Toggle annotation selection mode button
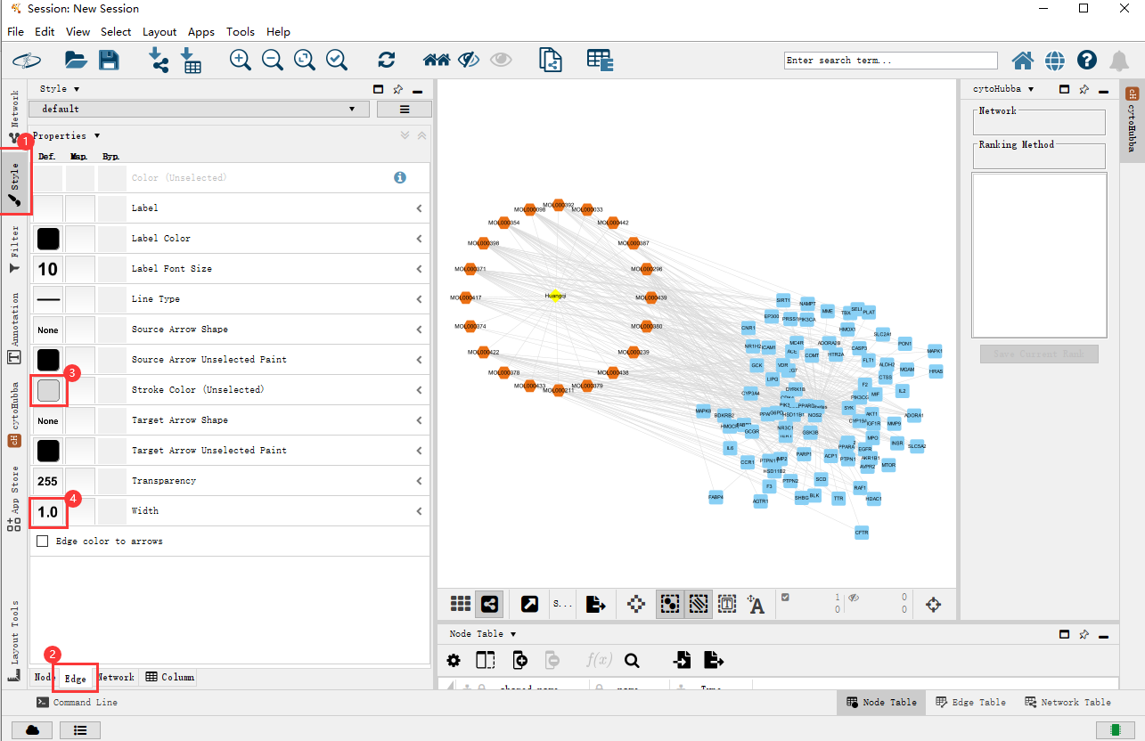Image resolution: width=1145 pixels, height=741 pixels. pos(727,604)
